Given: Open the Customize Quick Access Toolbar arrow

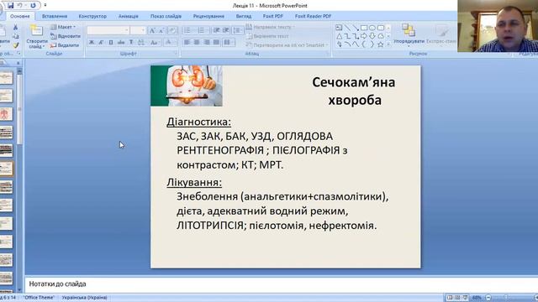Looking at the screenshot, I should point(45,6).
